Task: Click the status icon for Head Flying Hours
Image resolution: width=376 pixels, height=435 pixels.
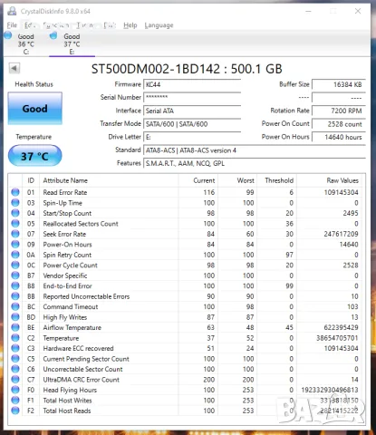Action: (15, 390)
